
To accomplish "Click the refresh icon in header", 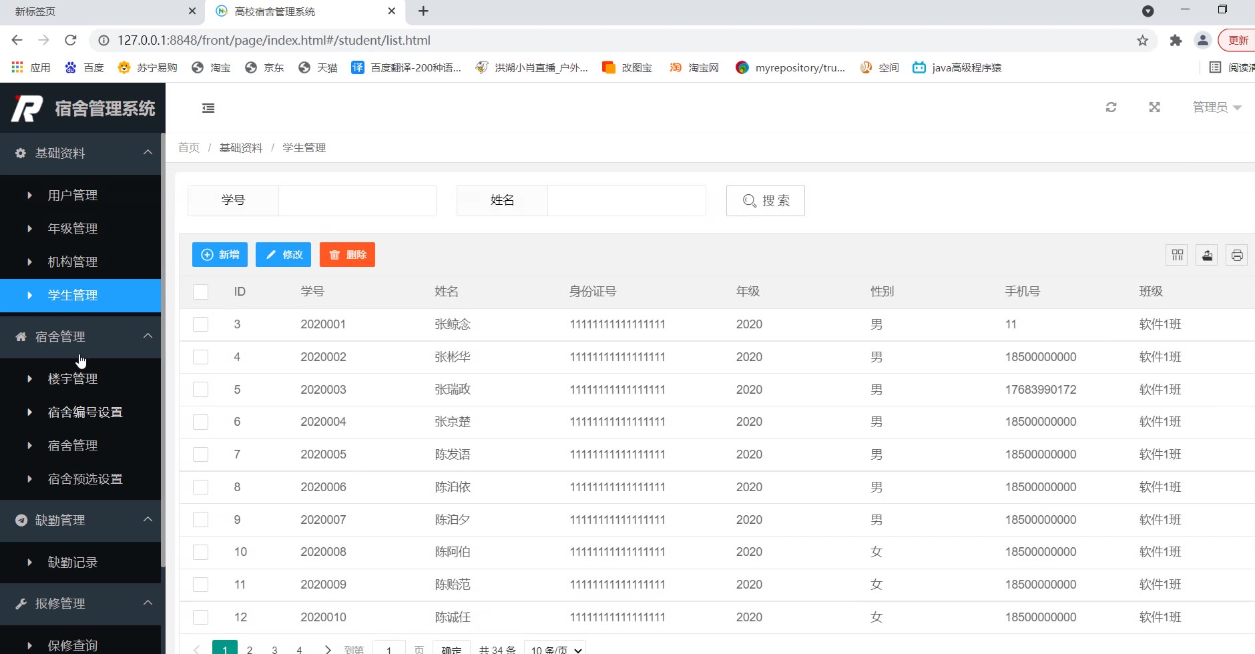I will [x=1111, y=107].
